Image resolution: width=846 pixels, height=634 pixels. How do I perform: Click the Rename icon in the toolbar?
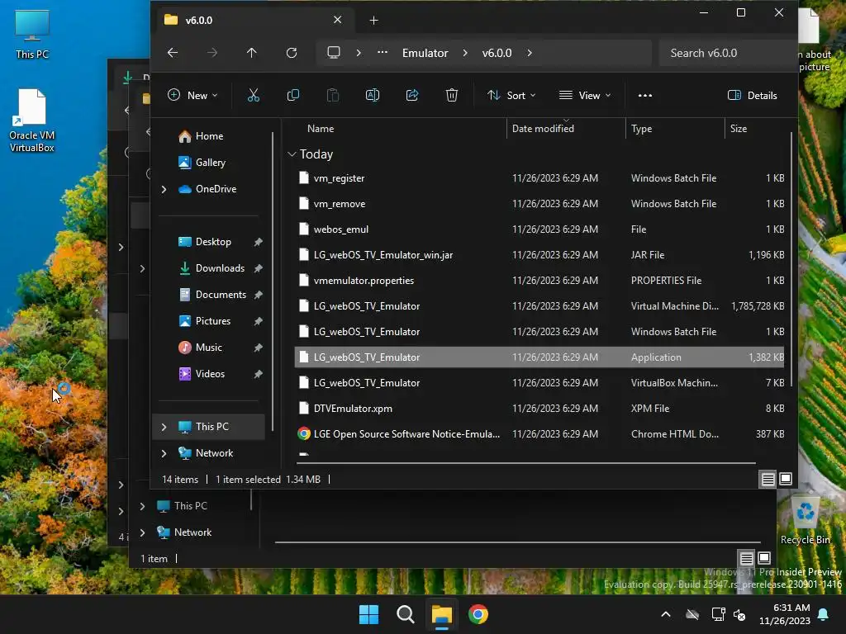pyautogui.click(x=373, y=96)
